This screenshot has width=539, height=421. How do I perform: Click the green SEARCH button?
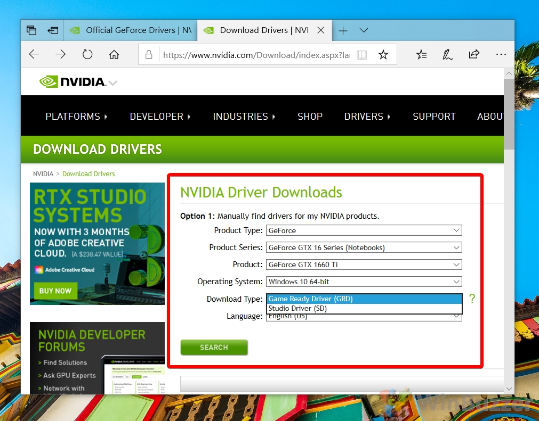(214, 347)
